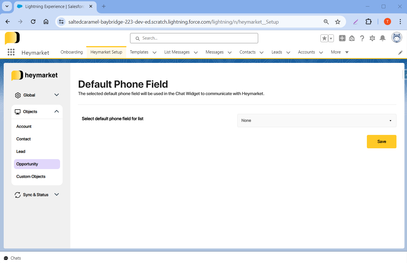407x263 pixels.
Task: Collapse the Objects section chevron
Action: tap(57, 111)
